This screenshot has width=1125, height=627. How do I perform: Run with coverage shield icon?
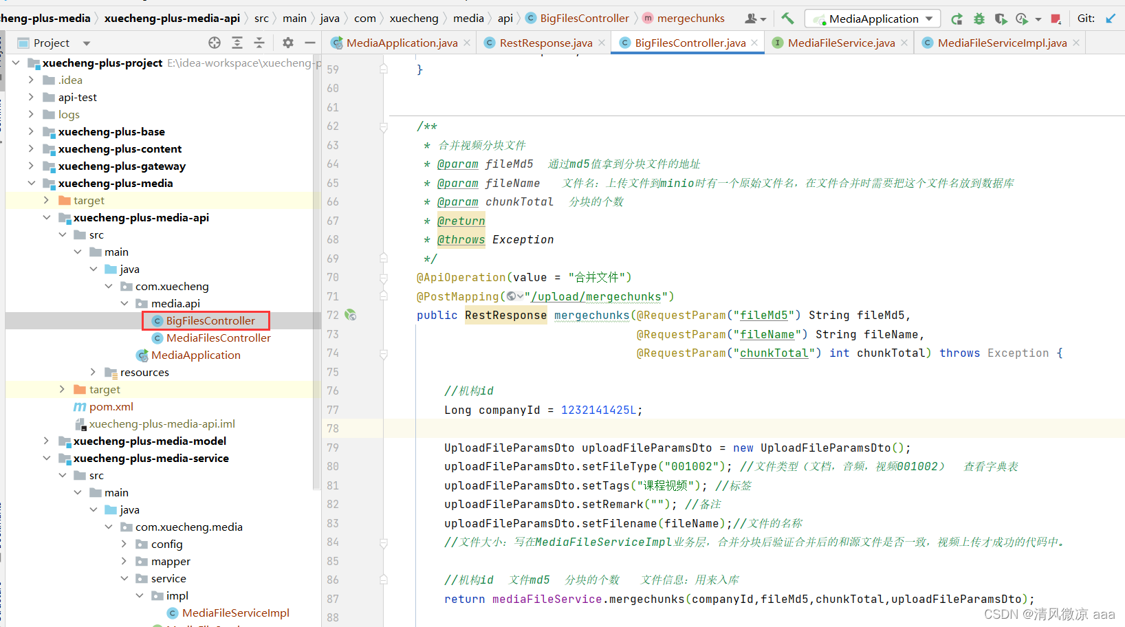click(x=1001, y=19)
